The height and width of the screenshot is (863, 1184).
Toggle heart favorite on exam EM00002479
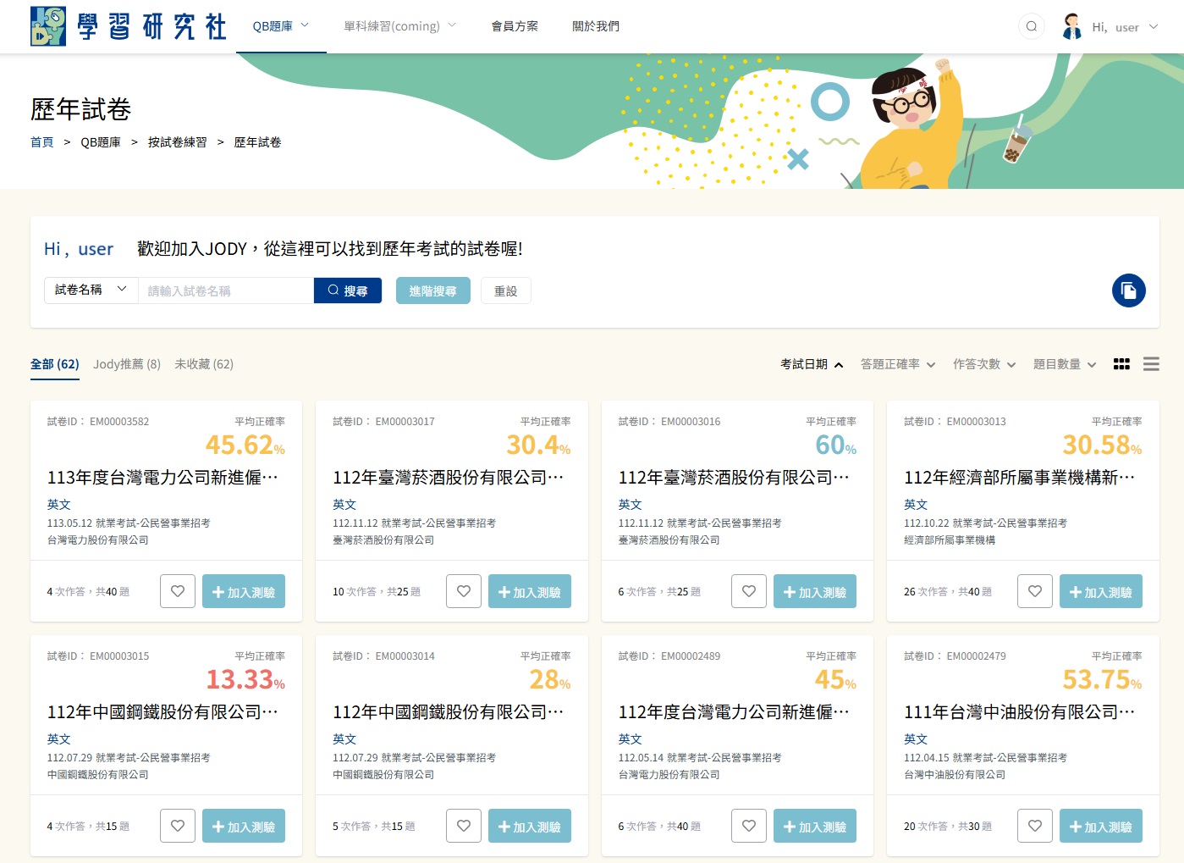click(1034, 826)
